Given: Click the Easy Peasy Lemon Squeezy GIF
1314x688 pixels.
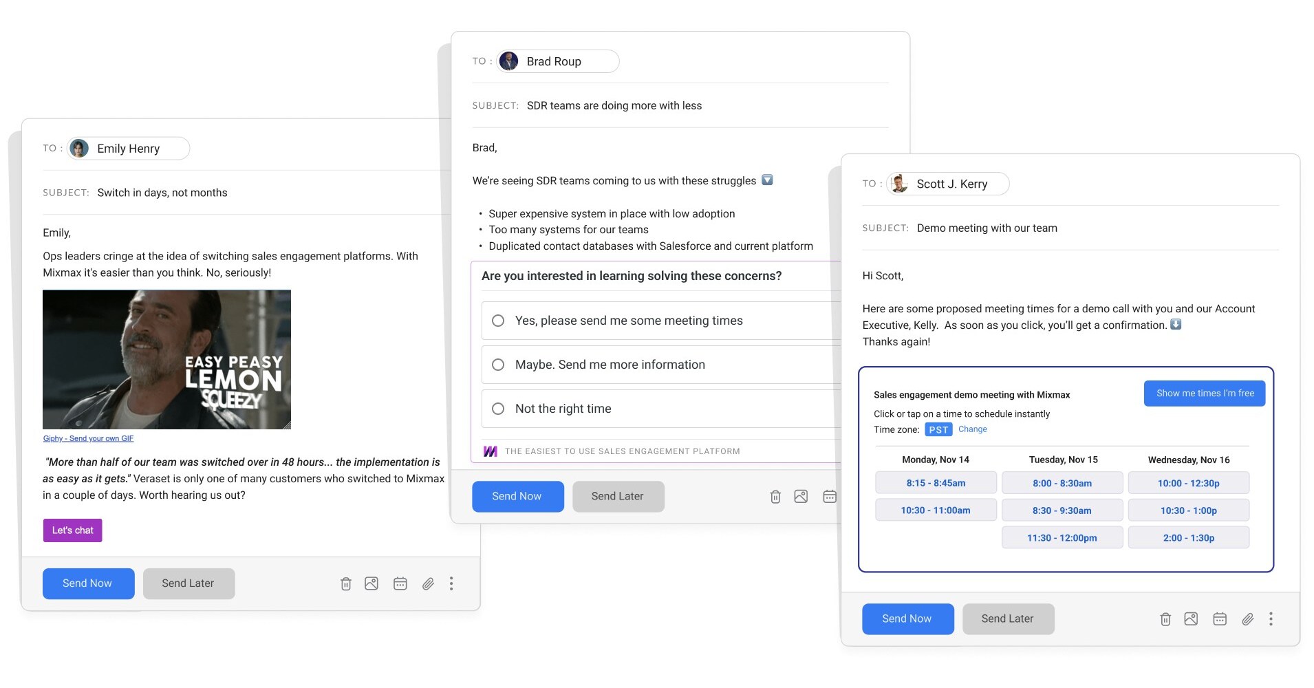Looking at the screenshot, I should 166,359.
